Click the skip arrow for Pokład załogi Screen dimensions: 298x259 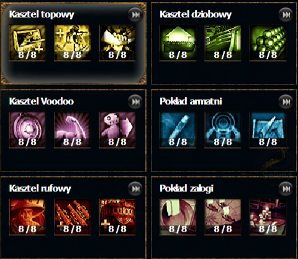(x=286, y=189)
